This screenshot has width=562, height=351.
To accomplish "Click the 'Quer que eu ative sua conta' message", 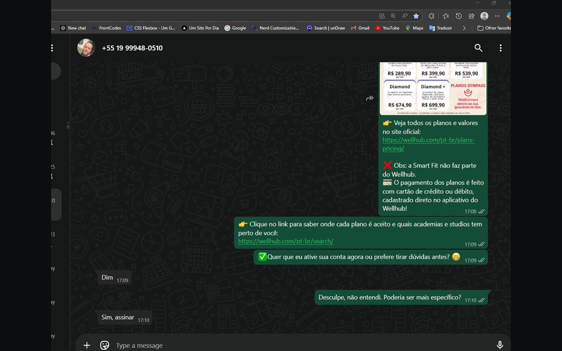I will coord(370,257).
